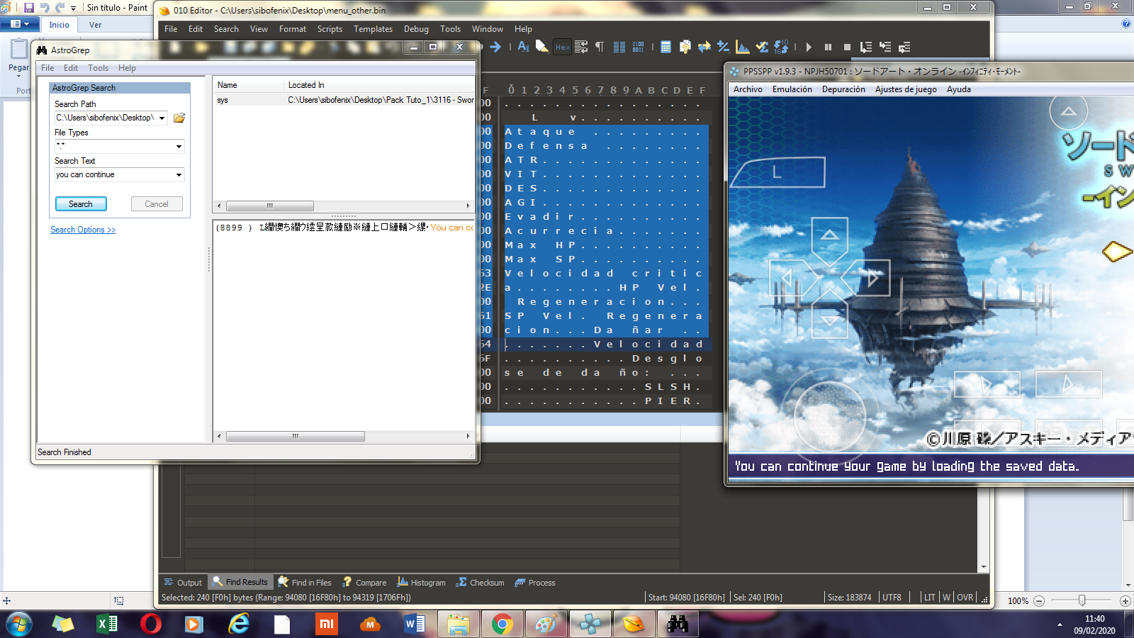Open Depuración menu in PPSSPP
Image resolution: width=1134 pixels, height=638 pixels.
[843, 89]
